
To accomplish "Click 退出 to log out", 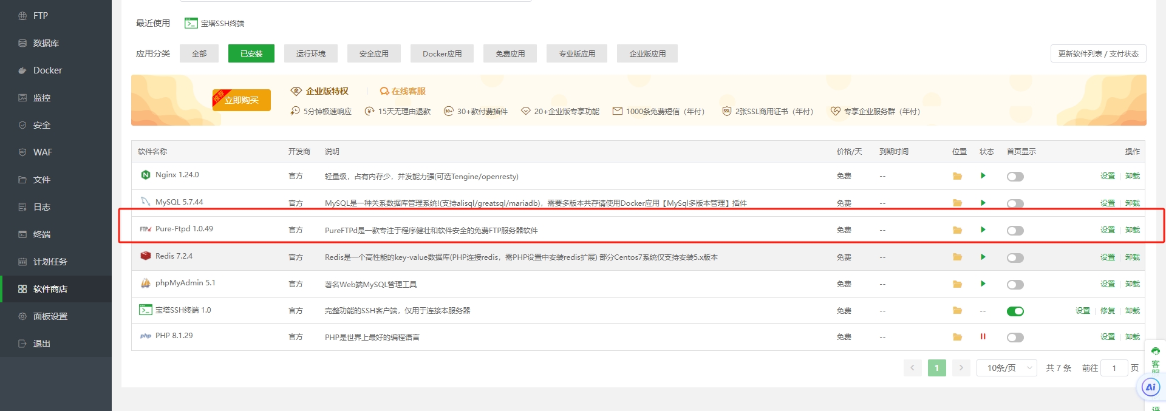I will point(56,344).
